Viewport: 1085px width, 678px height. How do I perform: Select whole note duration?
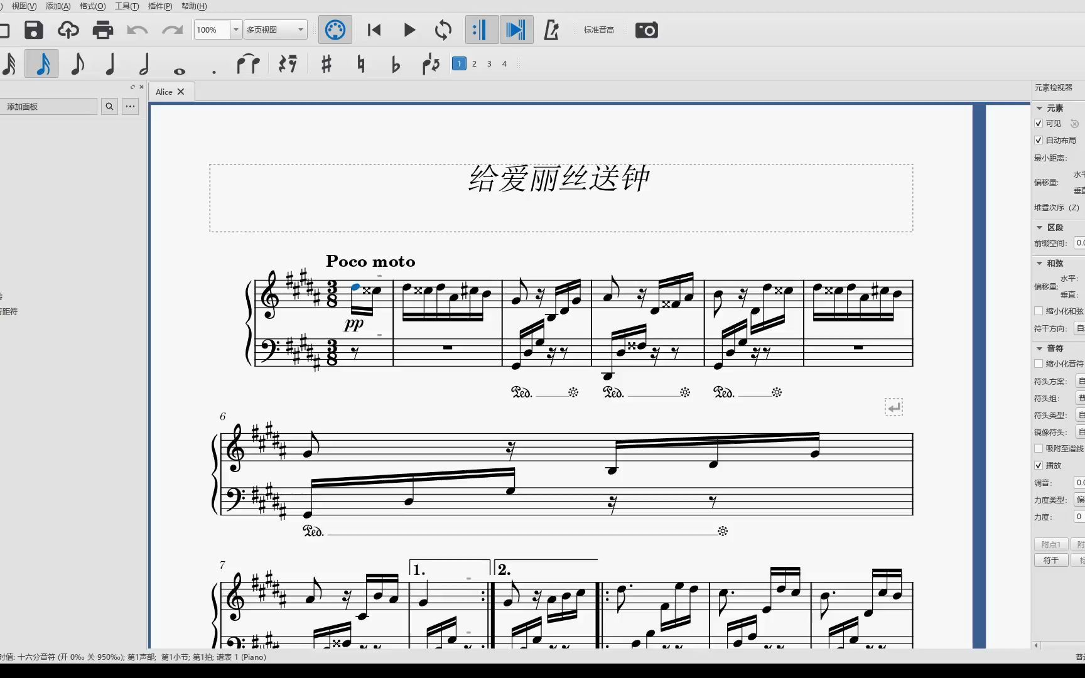click(180, 71)
